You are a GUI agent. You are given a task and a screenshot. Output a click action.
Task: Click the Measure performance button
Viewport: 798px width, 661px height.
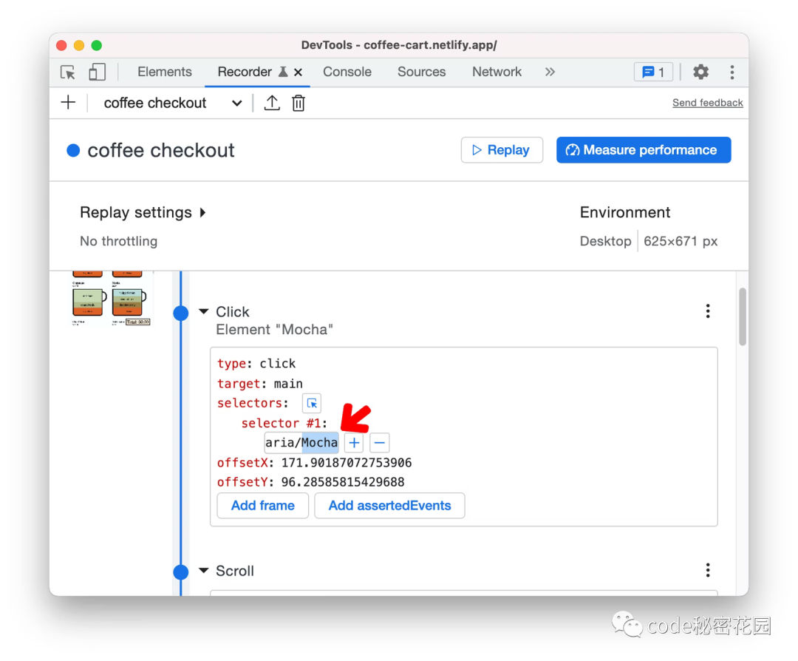644,149
